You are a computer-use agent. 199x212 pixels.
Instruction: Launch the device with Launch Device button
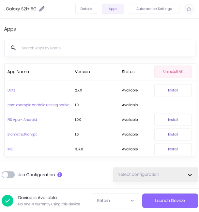[170, 201]
